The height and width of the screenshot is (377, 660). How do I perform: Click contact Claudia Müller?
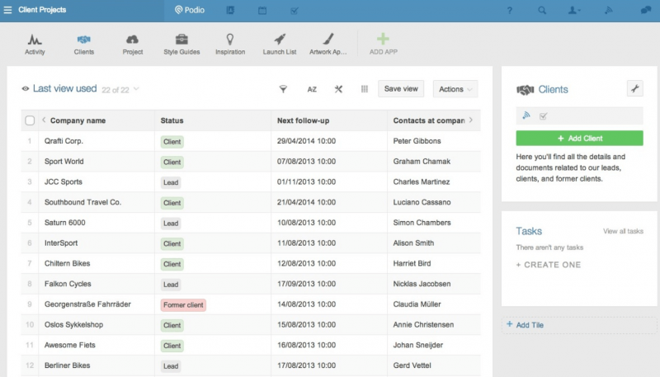417,304
